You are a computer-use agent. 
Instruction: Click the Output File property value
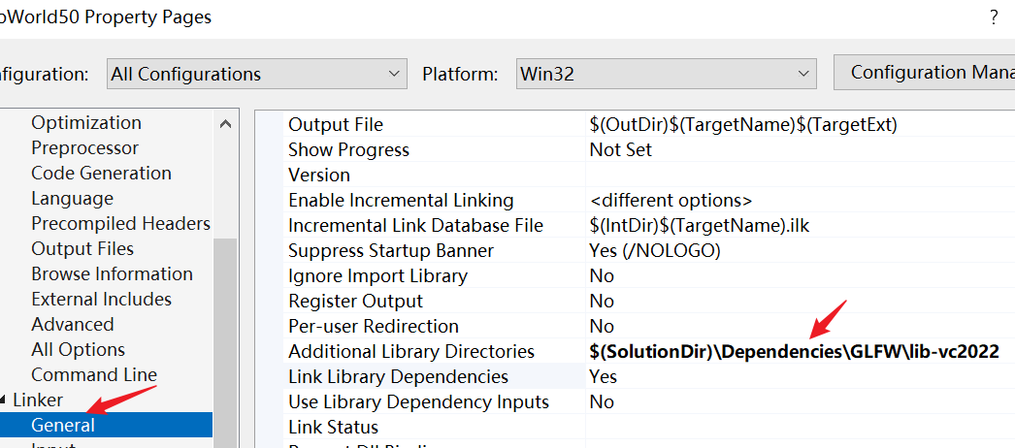pos(743,125)
